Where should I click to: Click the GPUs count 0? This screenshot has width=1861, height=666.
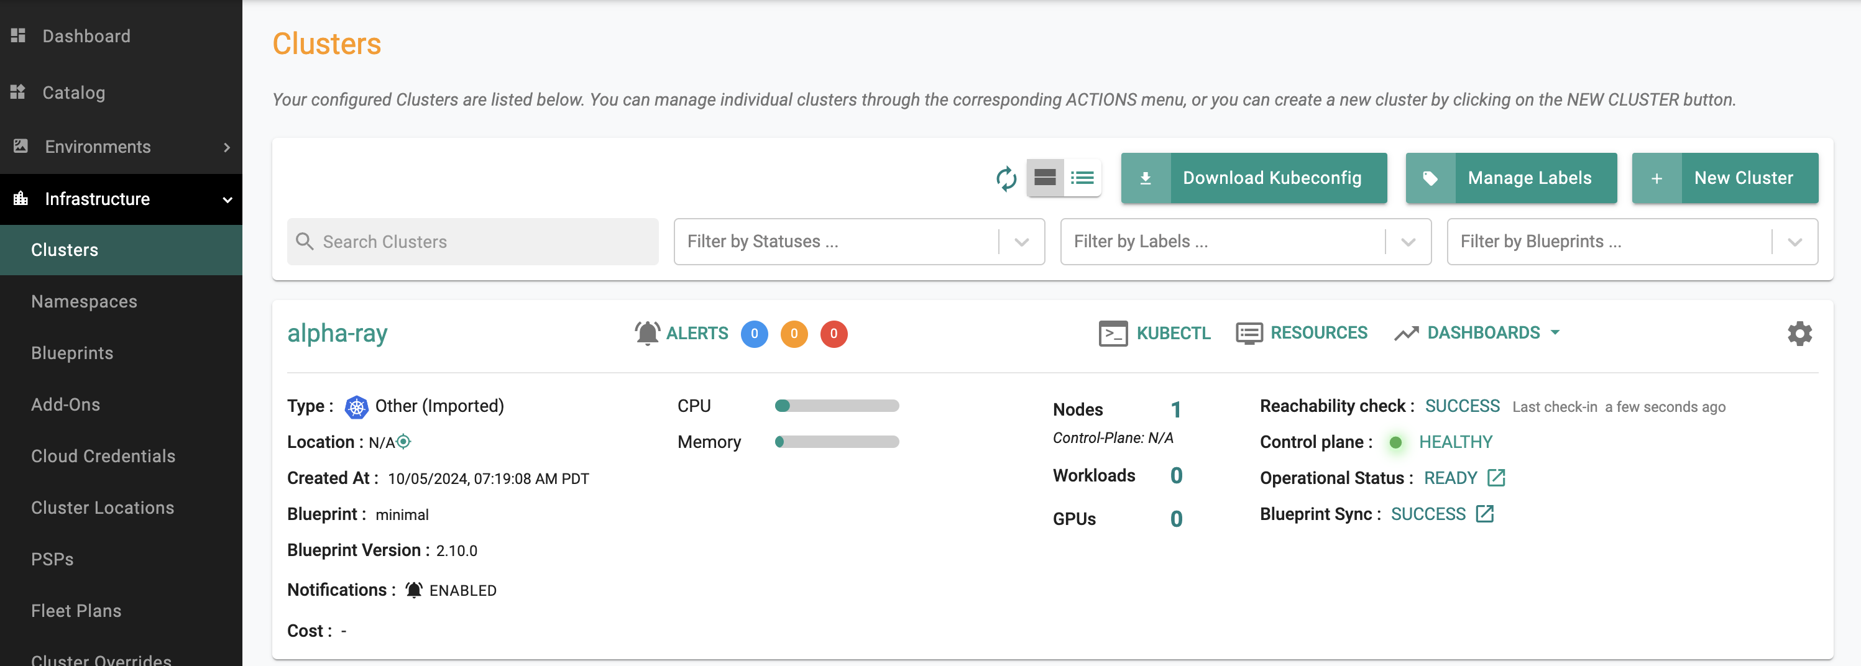click(x=1176, y=519)
